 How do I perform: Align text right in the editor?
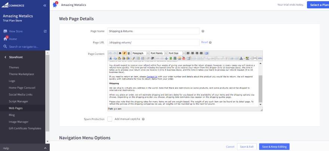(197, 53)
